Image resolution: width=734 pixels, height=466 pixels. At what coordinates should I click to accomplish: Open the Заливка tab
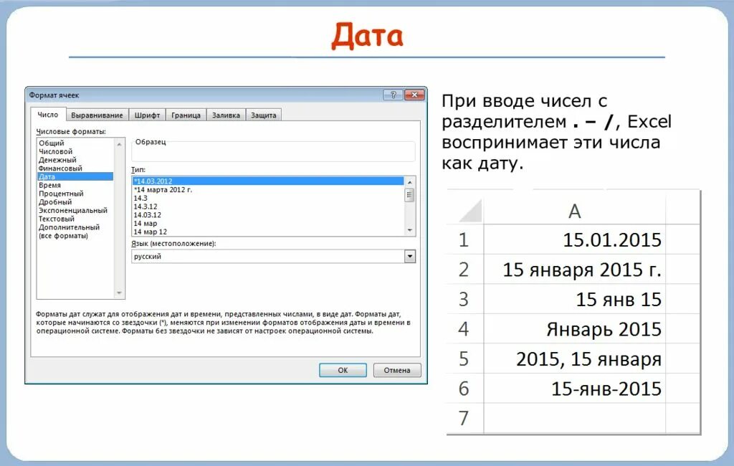[226, 115]
